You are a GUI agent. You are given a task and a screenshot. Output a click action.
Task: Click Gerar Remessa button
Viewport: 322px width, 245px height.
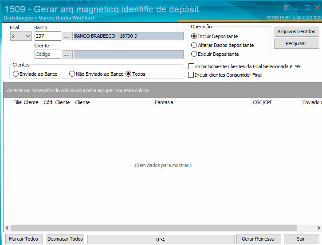pos(258,239)
